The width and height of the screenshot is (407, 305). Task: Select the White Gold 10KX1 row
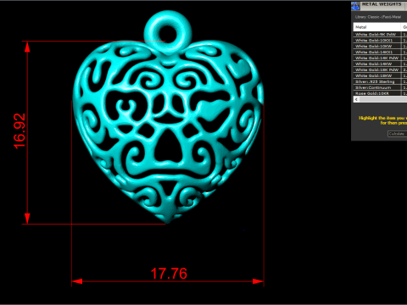(380, 41)
